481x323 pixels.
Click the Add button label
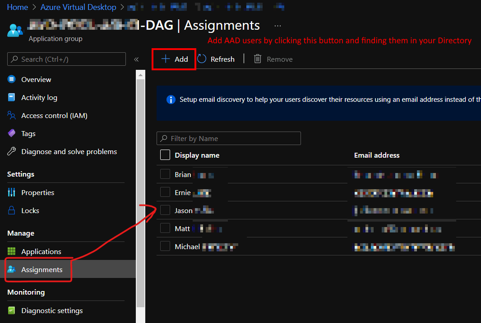[181, 59]
